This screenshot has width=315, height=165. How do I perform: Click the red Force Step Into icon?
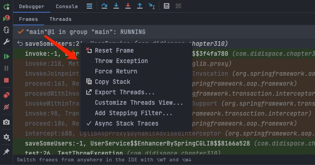coord(128,6)
